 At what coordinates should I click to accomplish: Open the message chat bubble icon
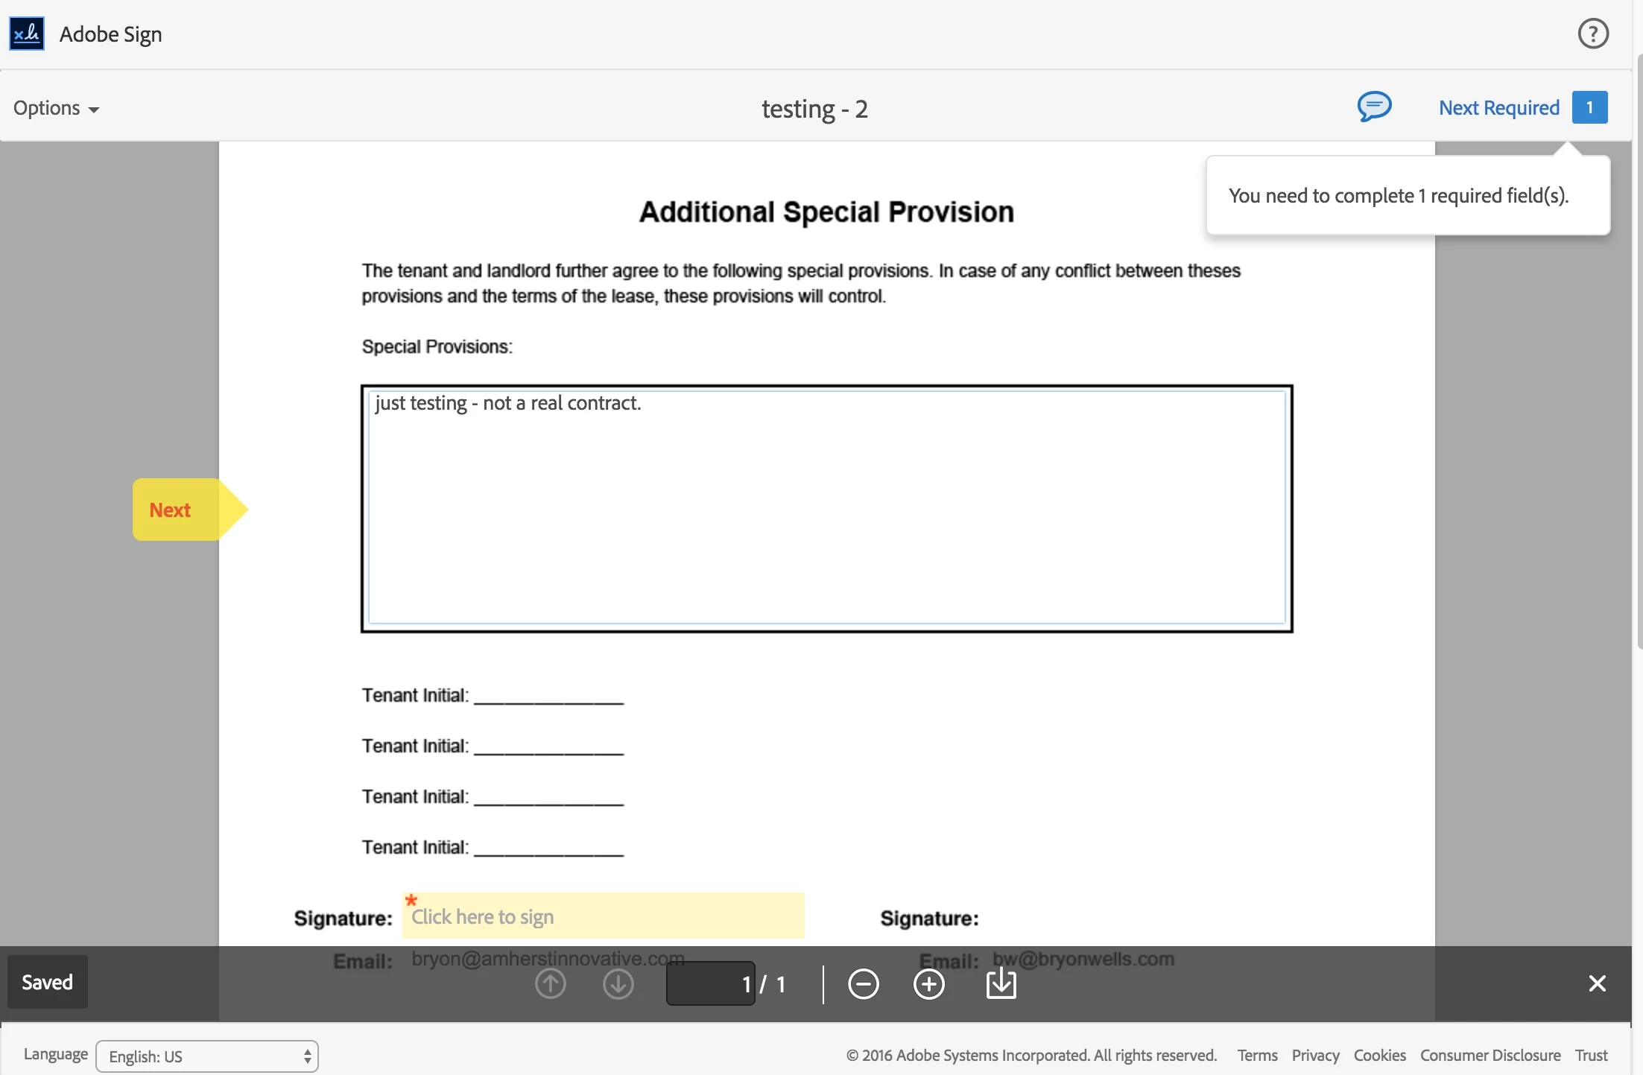tap(1373, 107)
